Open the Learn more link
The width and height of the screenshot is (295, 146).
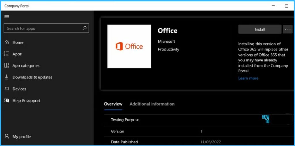[x=248, y=78]
